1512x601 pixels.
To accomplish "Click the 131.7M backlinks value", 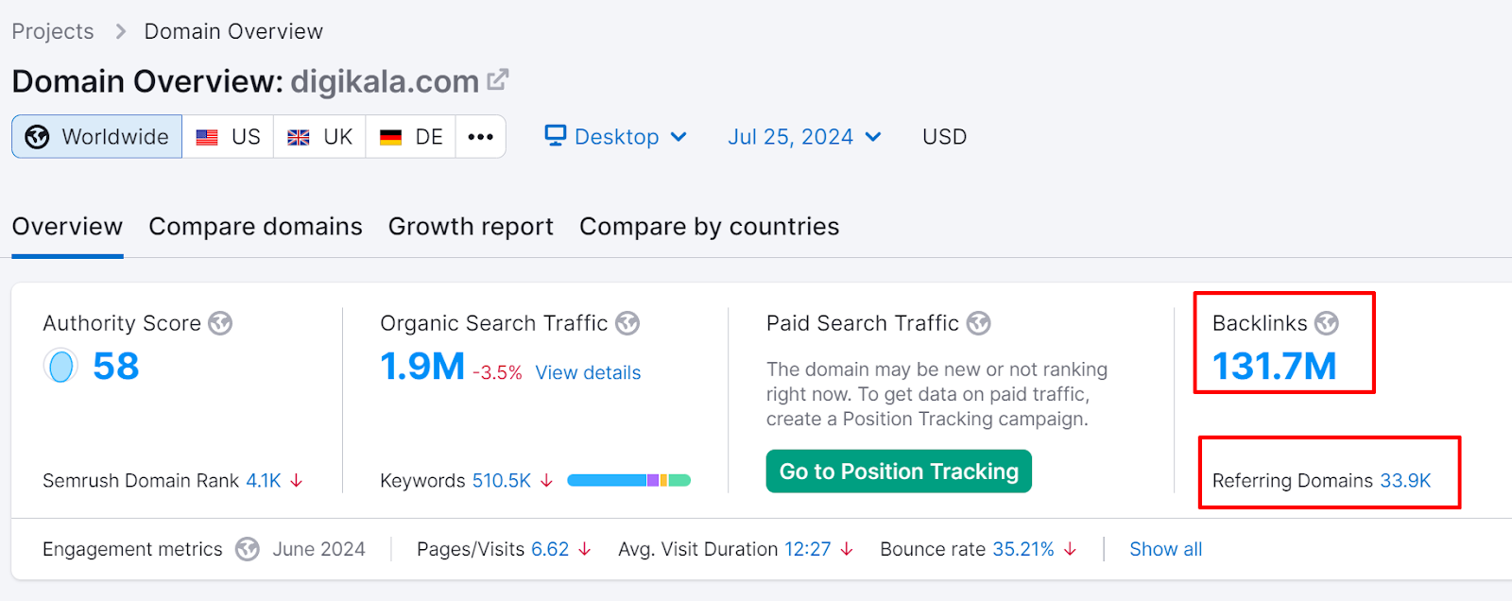I will click(x=1275, y=367).
